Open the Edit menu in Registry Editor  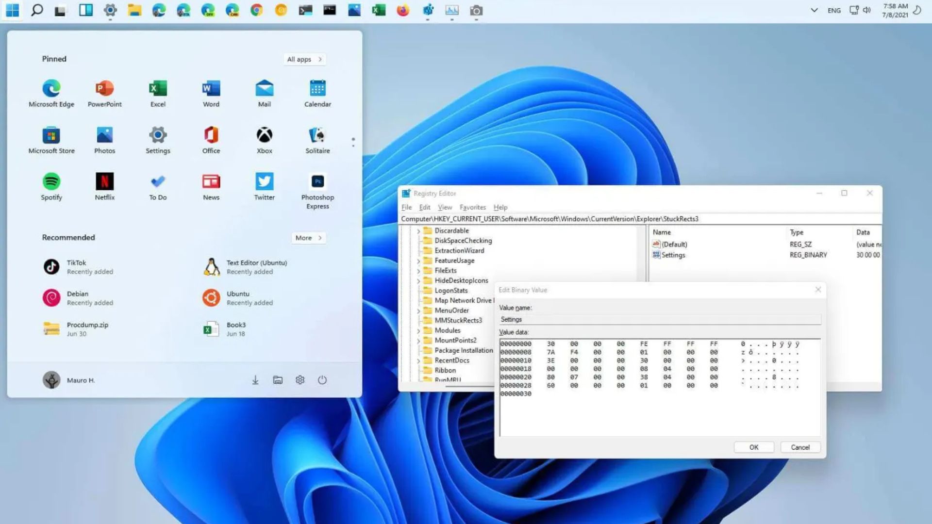[424, 207]
